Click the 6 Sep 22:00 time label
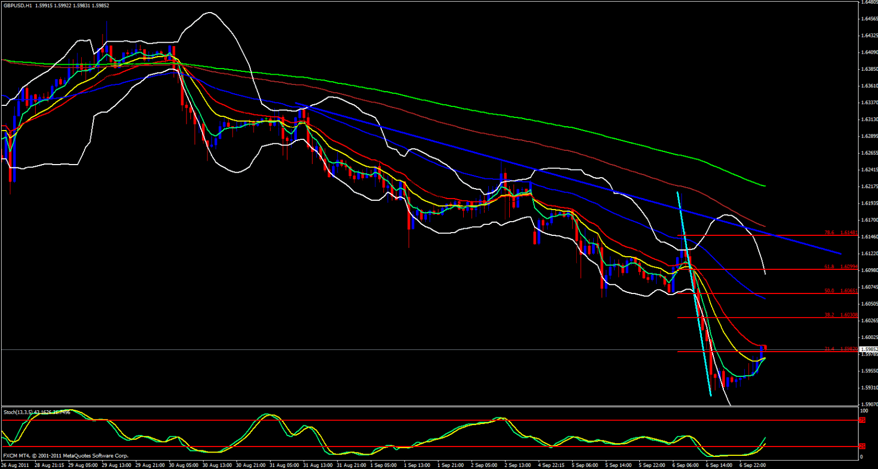Image resolution: width=878 pixels, height=469 pixels. point(752,465)
